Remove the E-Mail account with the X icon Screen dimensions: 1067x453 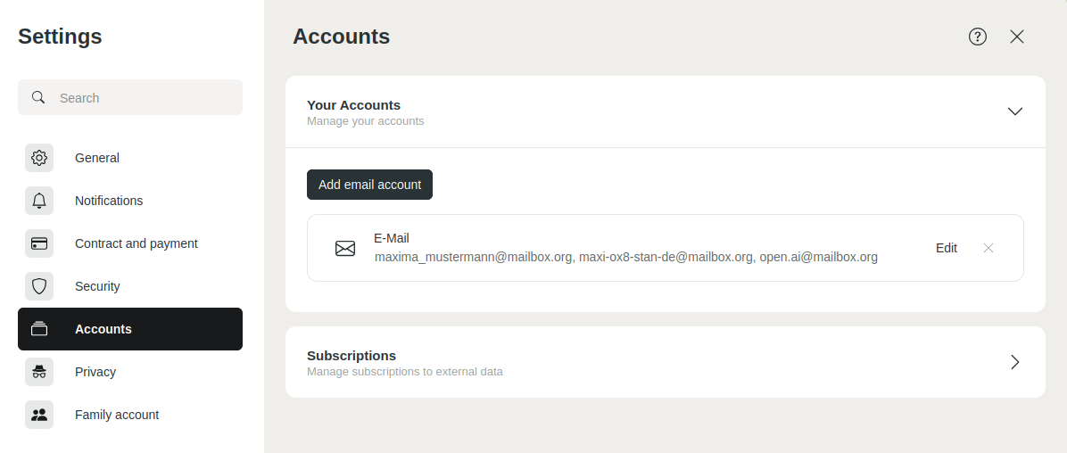pos(988,248)
